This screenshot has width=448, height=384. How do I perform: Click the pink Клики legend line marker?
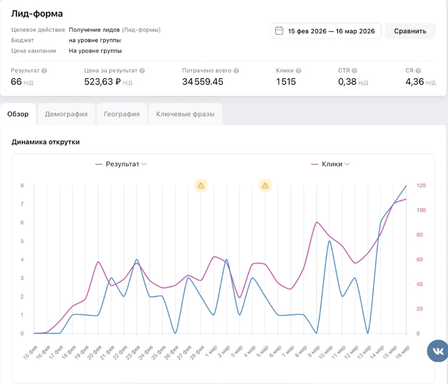(314, 164)
